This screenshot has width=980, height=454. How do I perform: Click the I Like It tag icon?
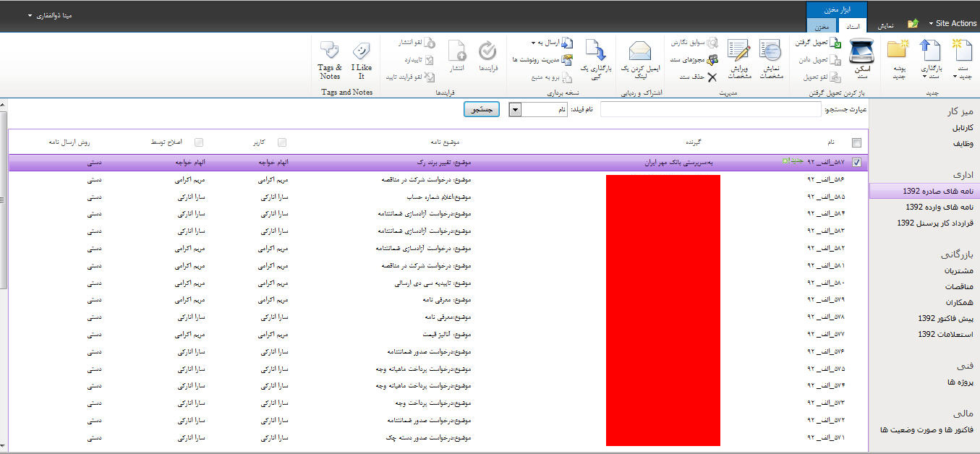pos(361,51)
